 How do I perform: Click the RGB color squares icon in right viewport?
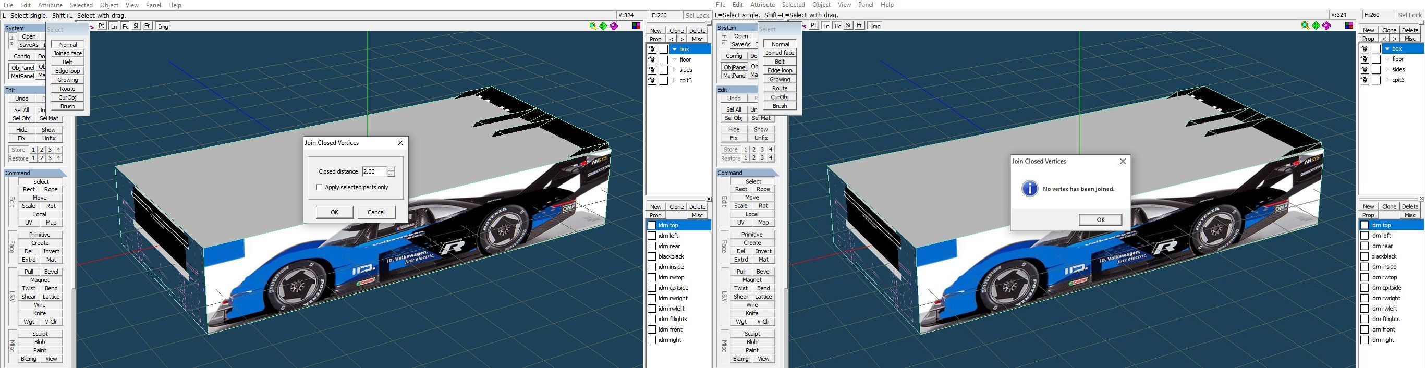point(1349,26)
